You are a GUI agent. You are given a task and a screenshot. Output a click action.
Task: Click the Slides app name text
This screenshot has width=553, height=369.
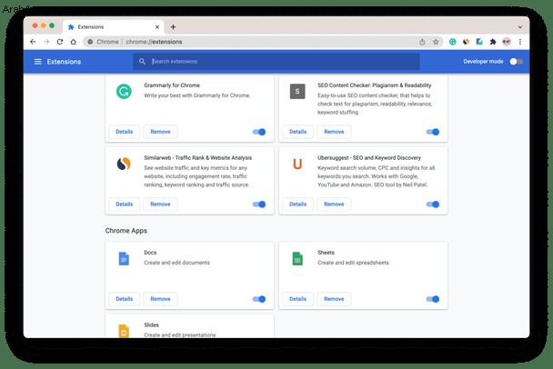151,325
